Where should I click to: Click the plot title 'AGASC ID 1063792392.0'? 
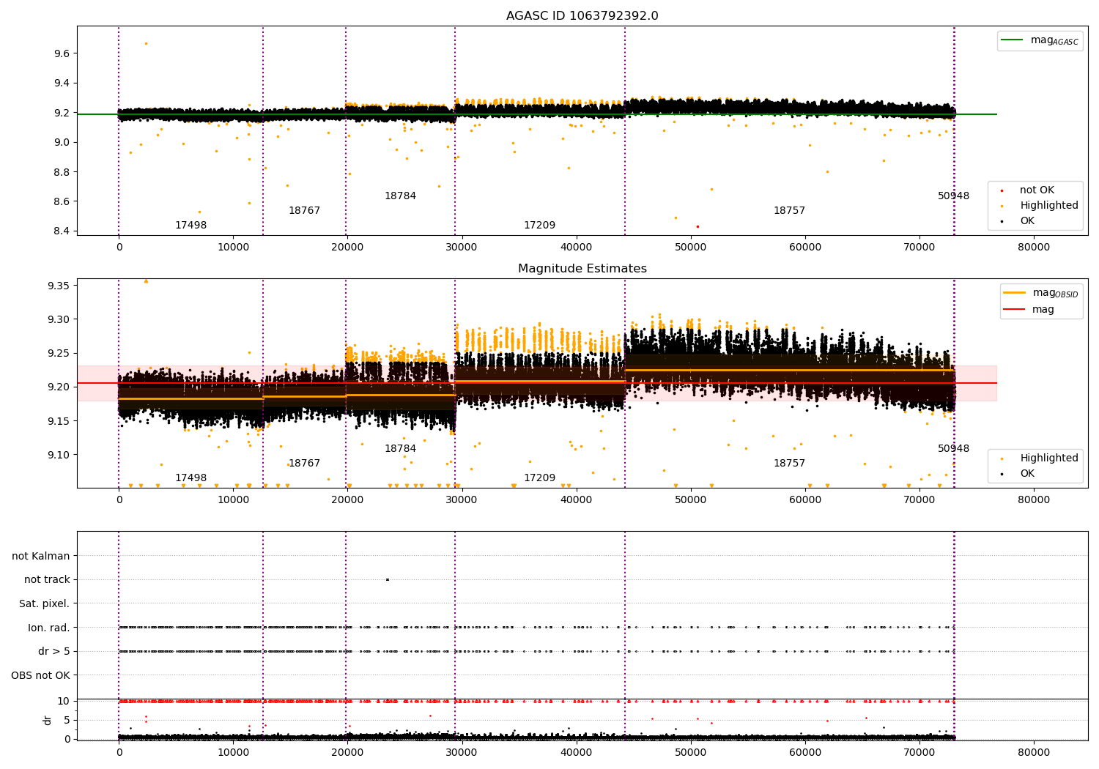click(582, 16)
